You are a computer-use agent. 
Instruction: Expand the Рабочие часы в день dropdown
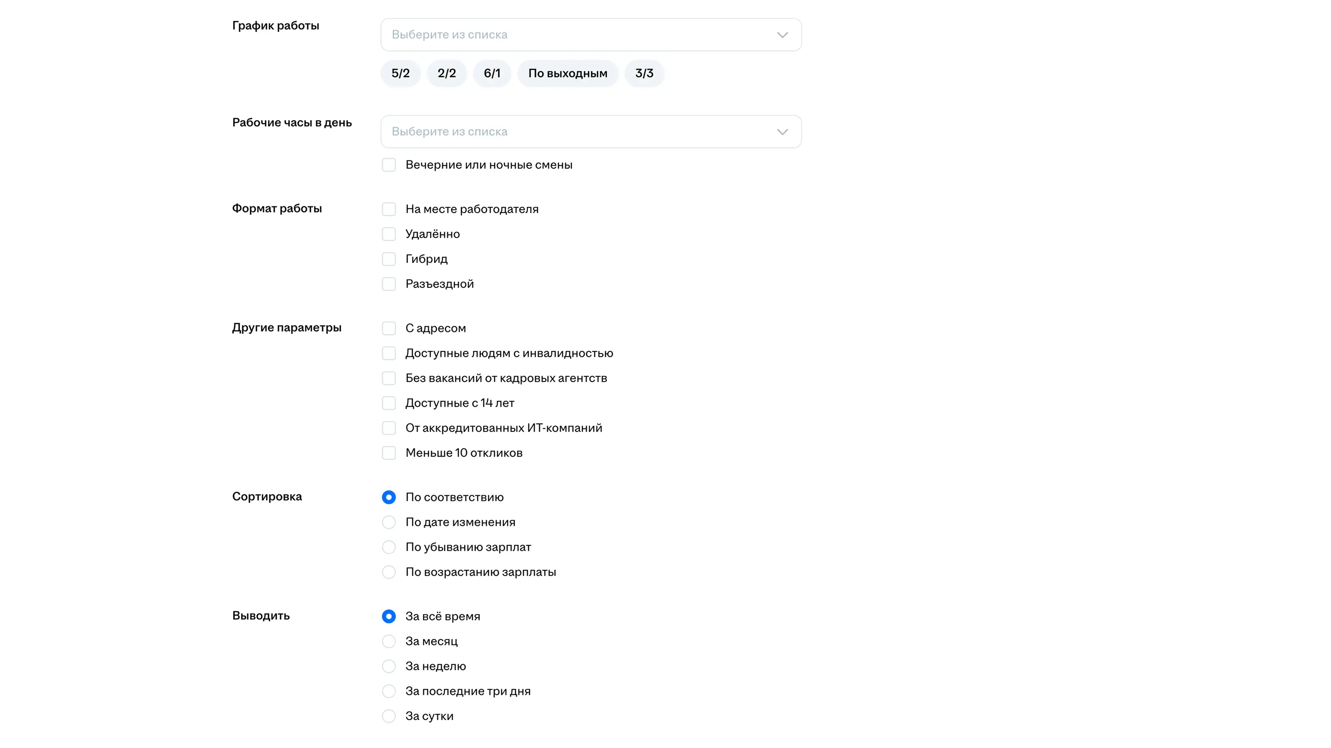[x=591, y=132]
